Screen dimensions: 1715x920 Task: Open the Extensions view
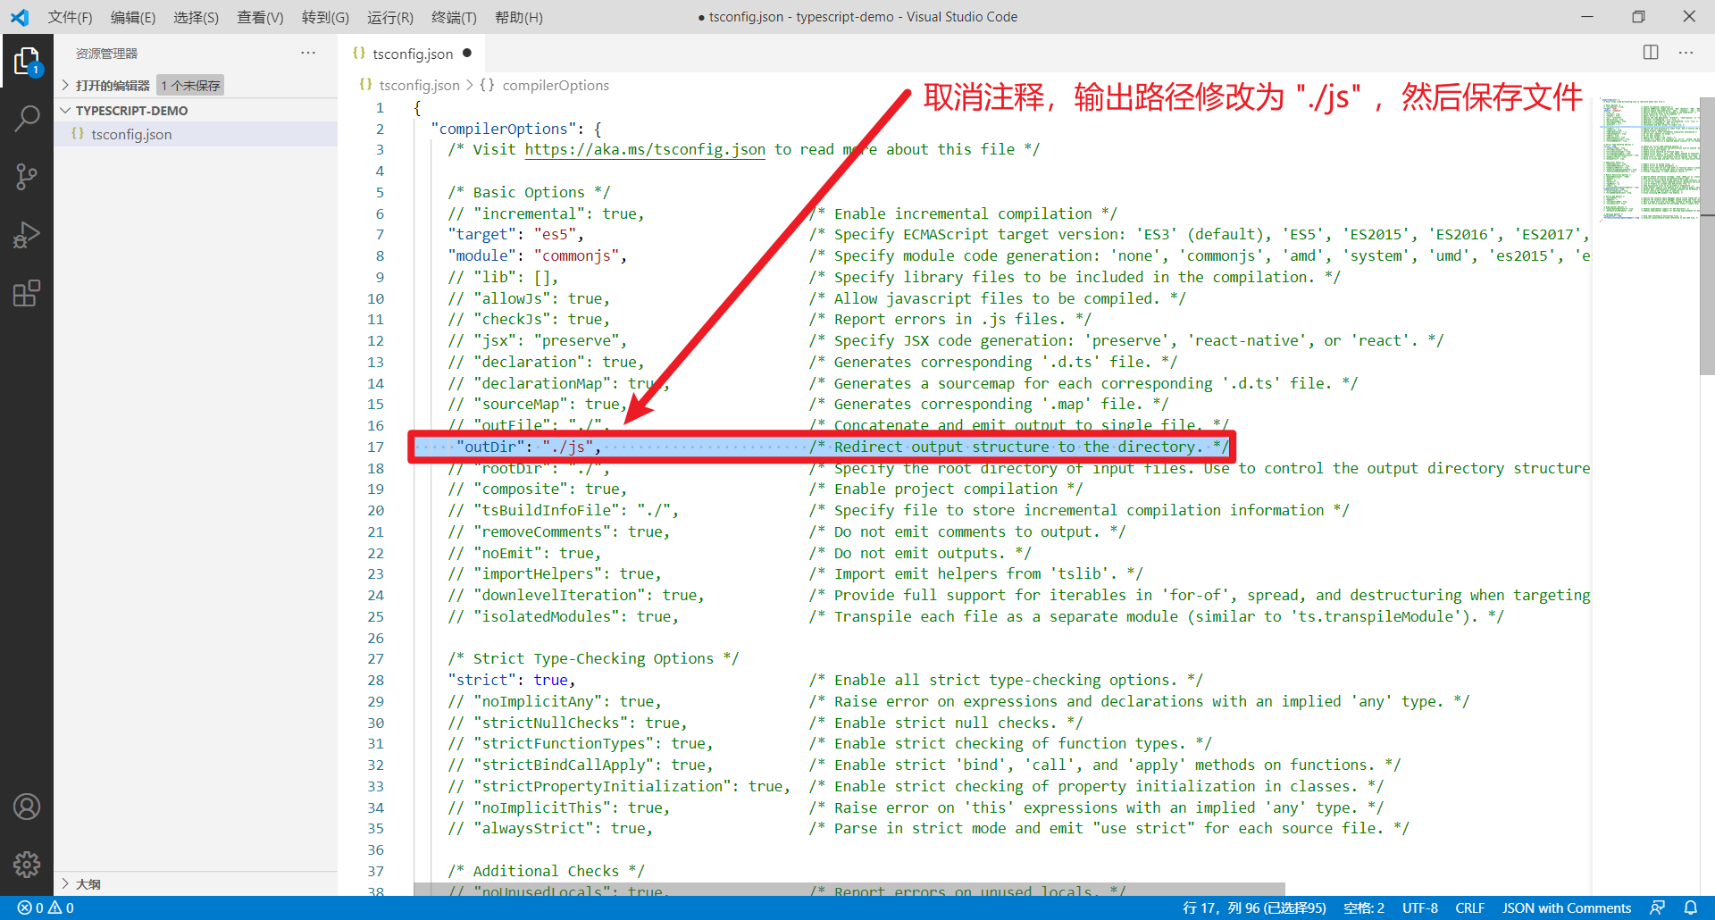tap(27, 293)
